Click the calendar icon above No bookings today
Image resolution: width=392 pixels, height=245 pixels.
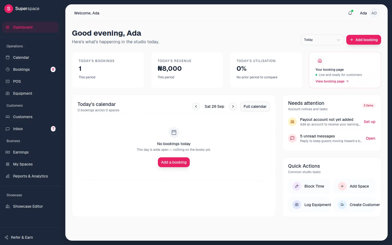174,133
